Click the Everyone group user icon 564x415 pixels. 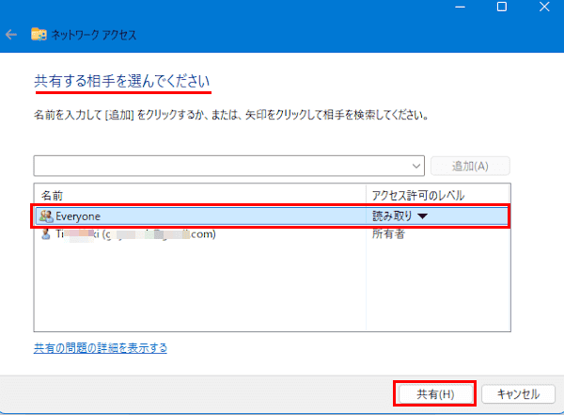(46, 216)
